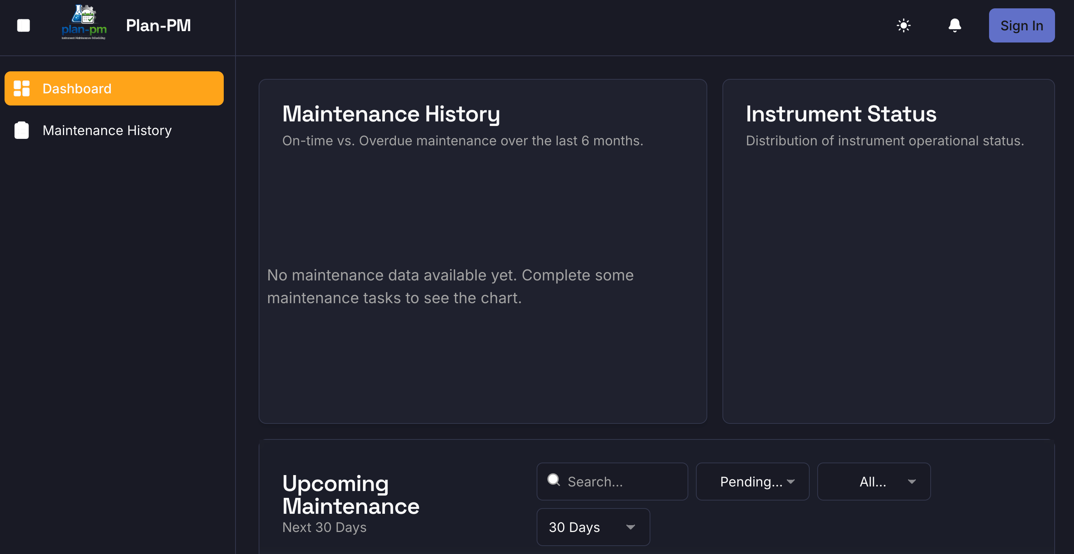Viewport: 1074px width, 554px height.
Task: Click the Plan-PM title text
Action: (x=159, y=25)
